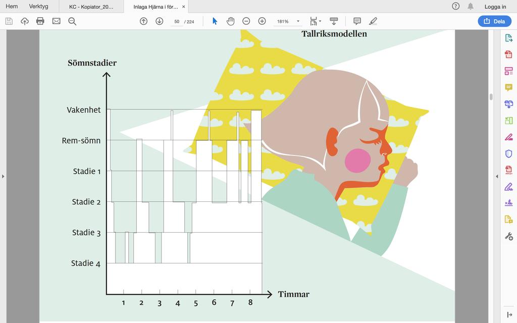Select the Inlaga Hjärna i för… tab
517x323 pixels.
click(x=156, y=7)
